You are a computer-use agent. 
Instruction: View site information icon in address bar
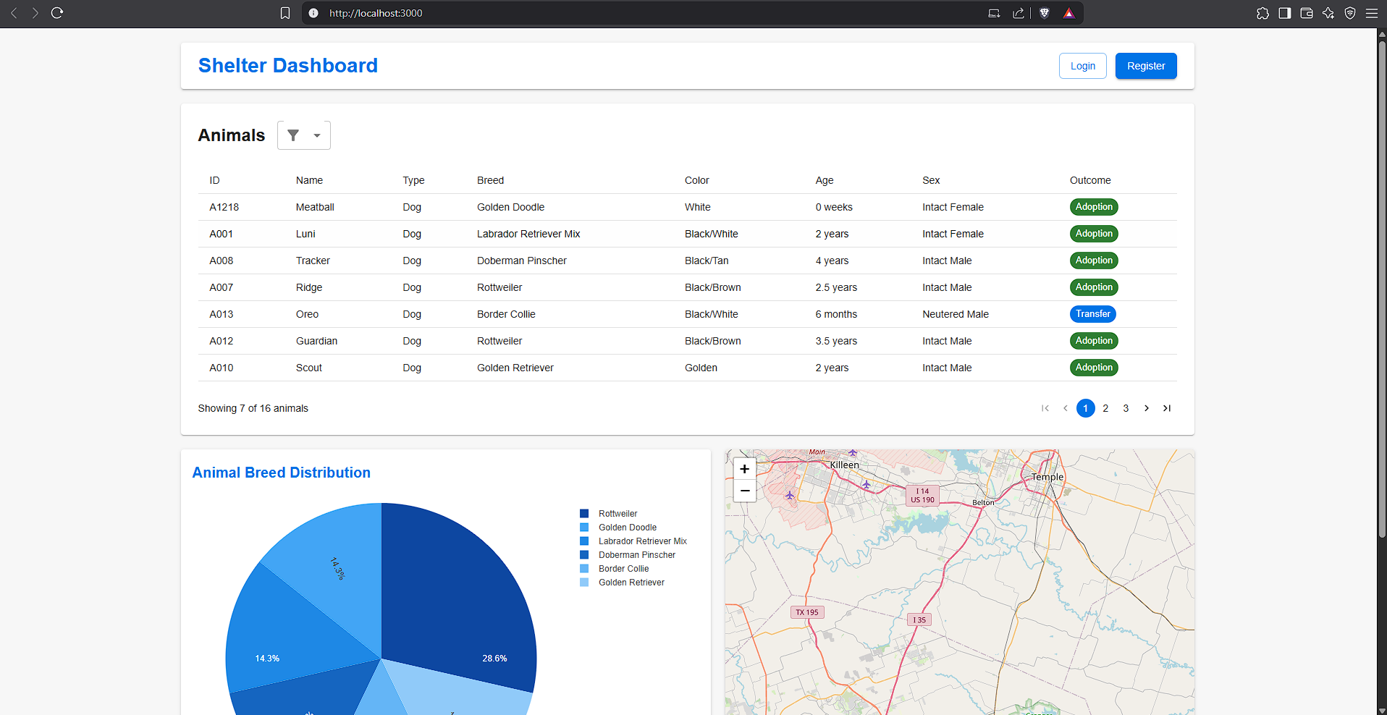pyautogui.click(x=313, y=13)
